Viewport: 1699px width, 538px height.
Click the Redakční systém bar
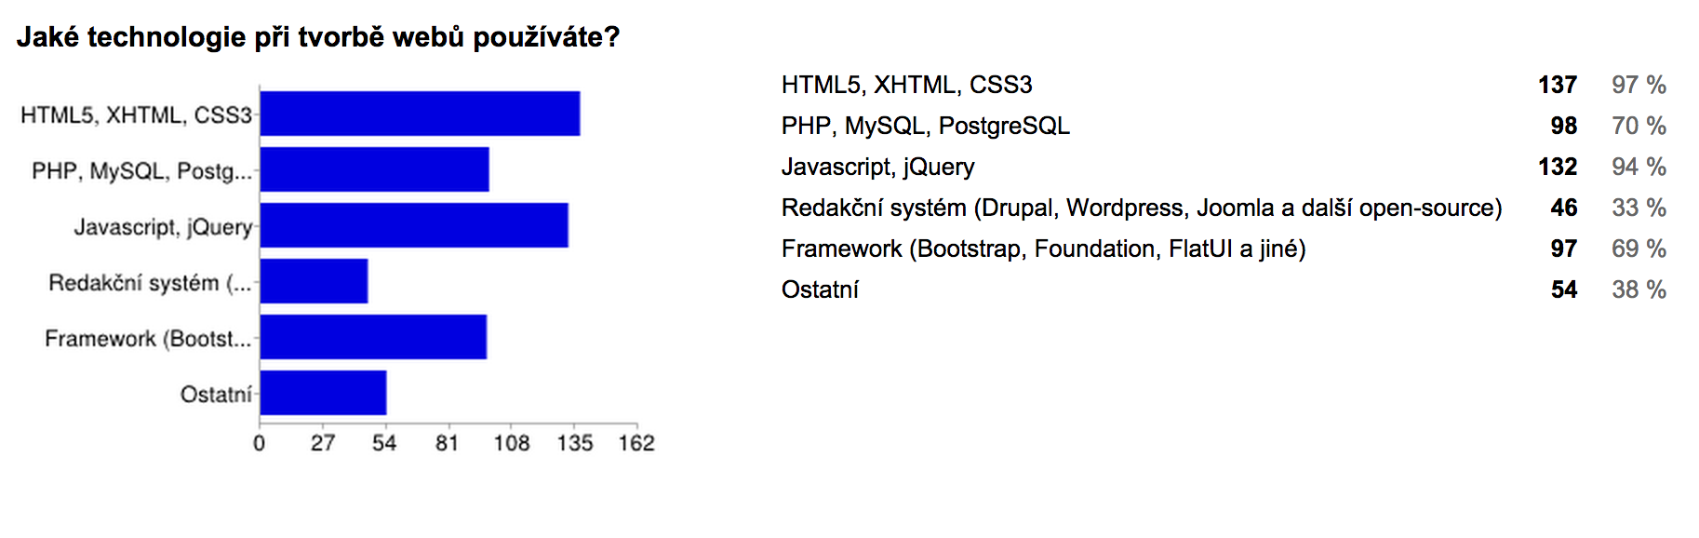[314, 281]
